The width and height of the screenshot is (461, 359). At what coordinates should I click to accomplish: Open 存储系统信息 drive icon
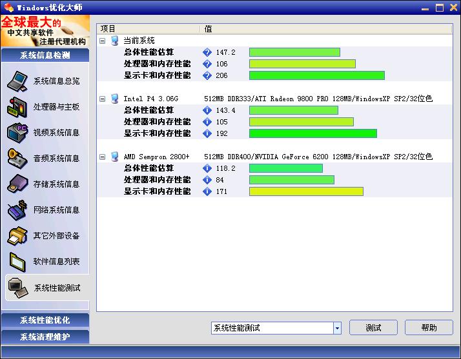point(17,184)
